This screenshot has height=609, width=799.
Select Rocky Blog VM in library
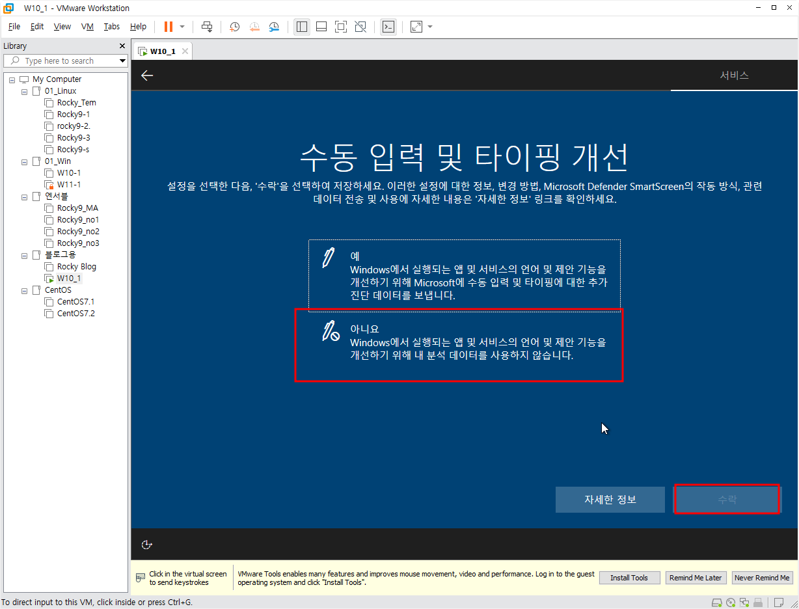click(x=70, y=267)
